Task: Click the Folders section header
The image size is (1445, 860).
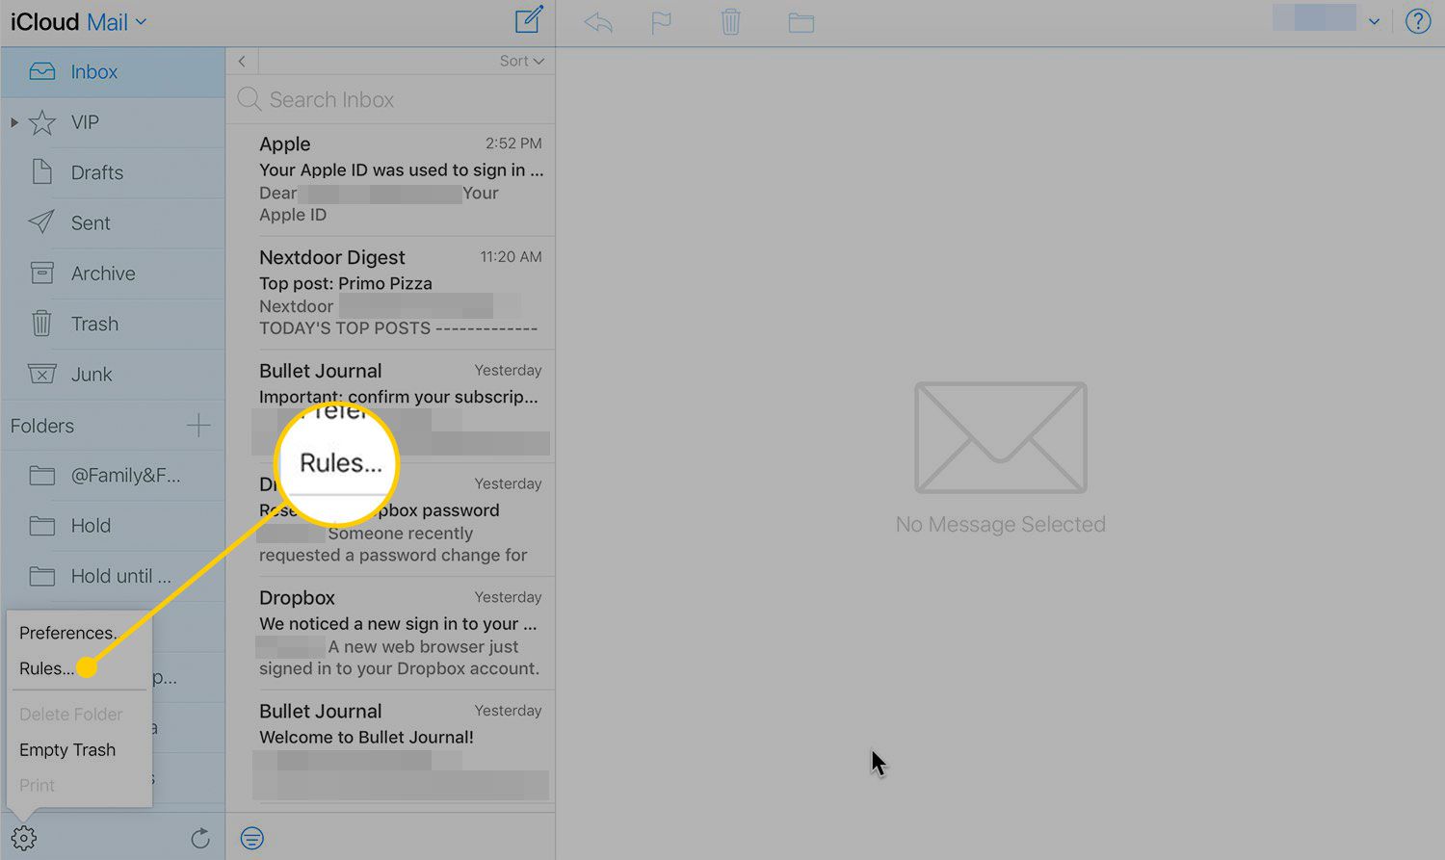Action: pos(42,426)
